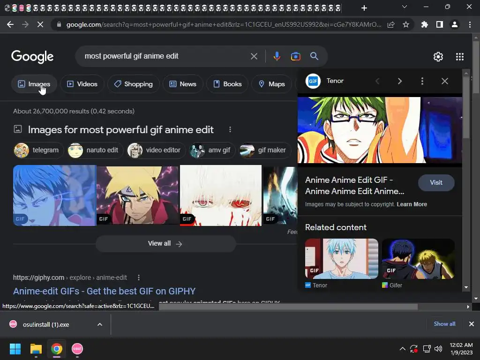Open the related Tenor light-blue-haired GIF
The width and height of the screenshot is (480, 360).
click(342, 259)
